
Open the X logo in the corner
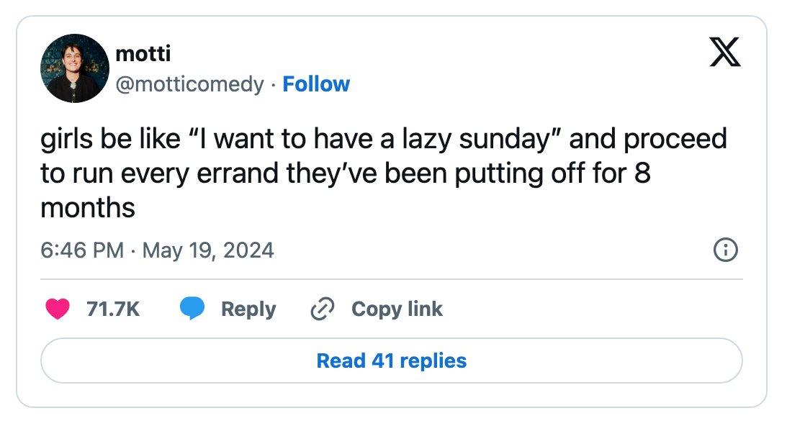tap(725, 52)
